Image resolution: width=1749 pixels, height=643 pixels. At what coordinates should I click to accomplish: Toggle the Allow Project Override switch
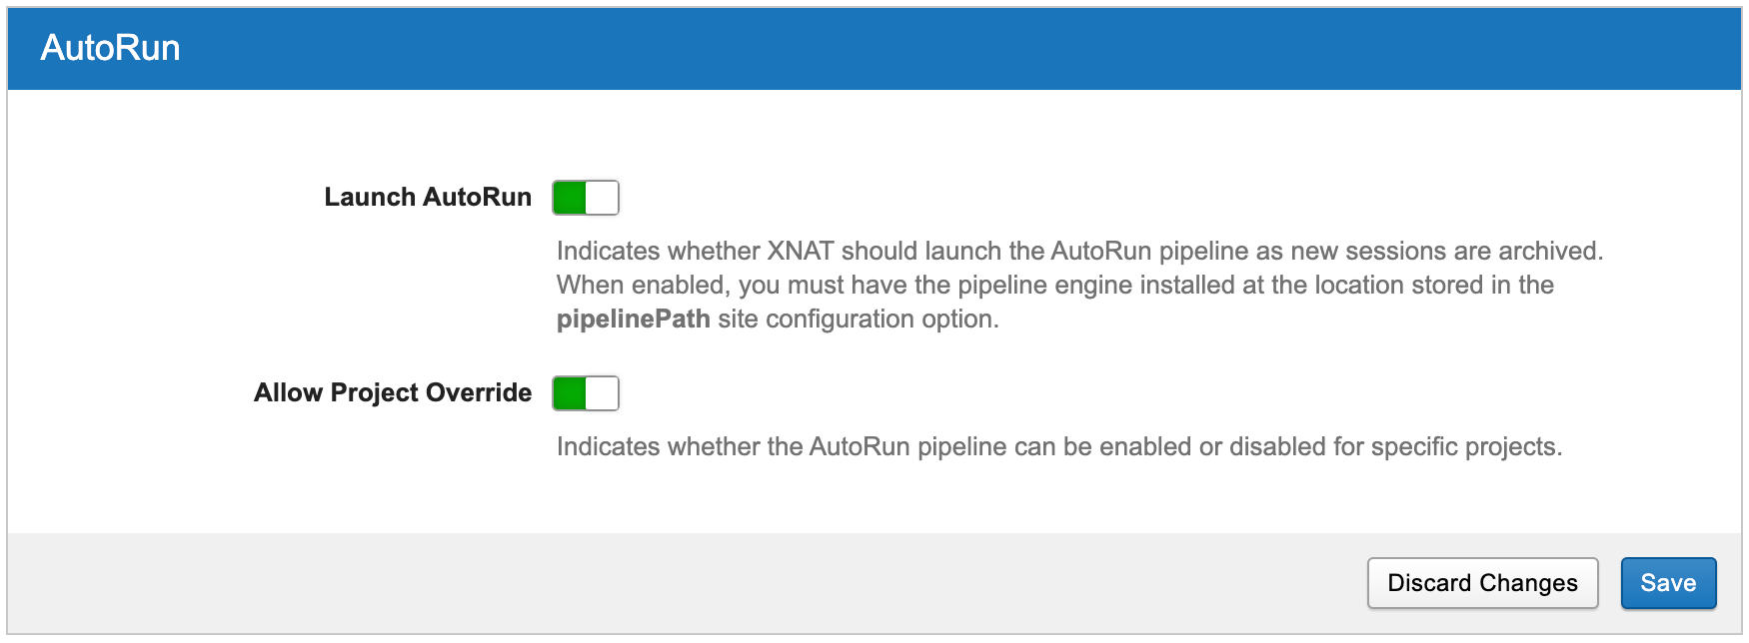[x=586, y=393]
